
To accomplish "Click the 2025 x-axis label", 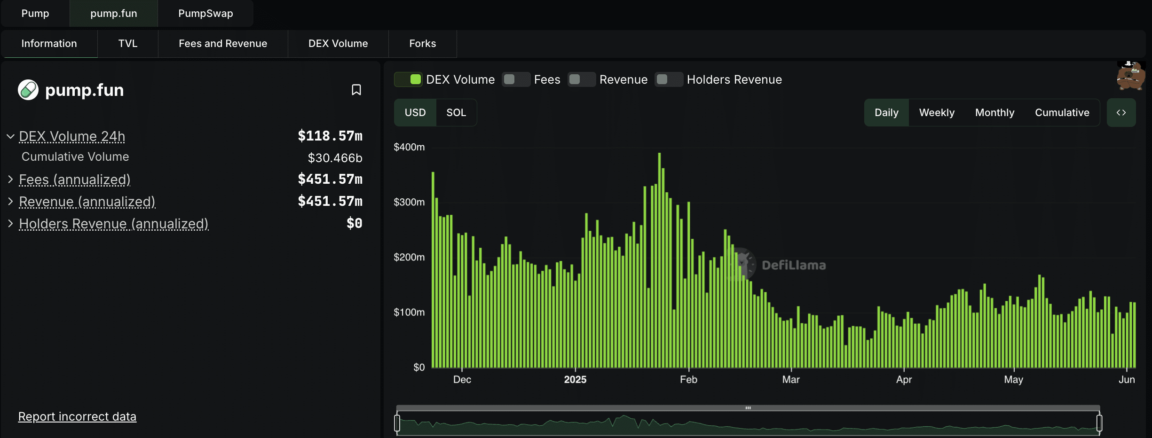I will pyautogui.click(x=575, y=380).
